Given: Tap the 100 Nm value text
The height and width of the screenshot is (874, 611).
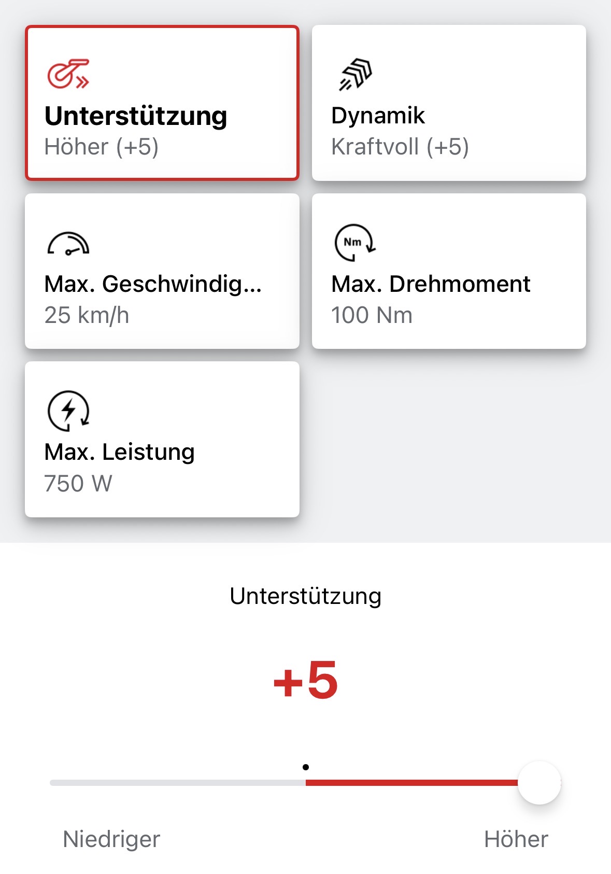Looking at the screenshot, I should [372, 315].
